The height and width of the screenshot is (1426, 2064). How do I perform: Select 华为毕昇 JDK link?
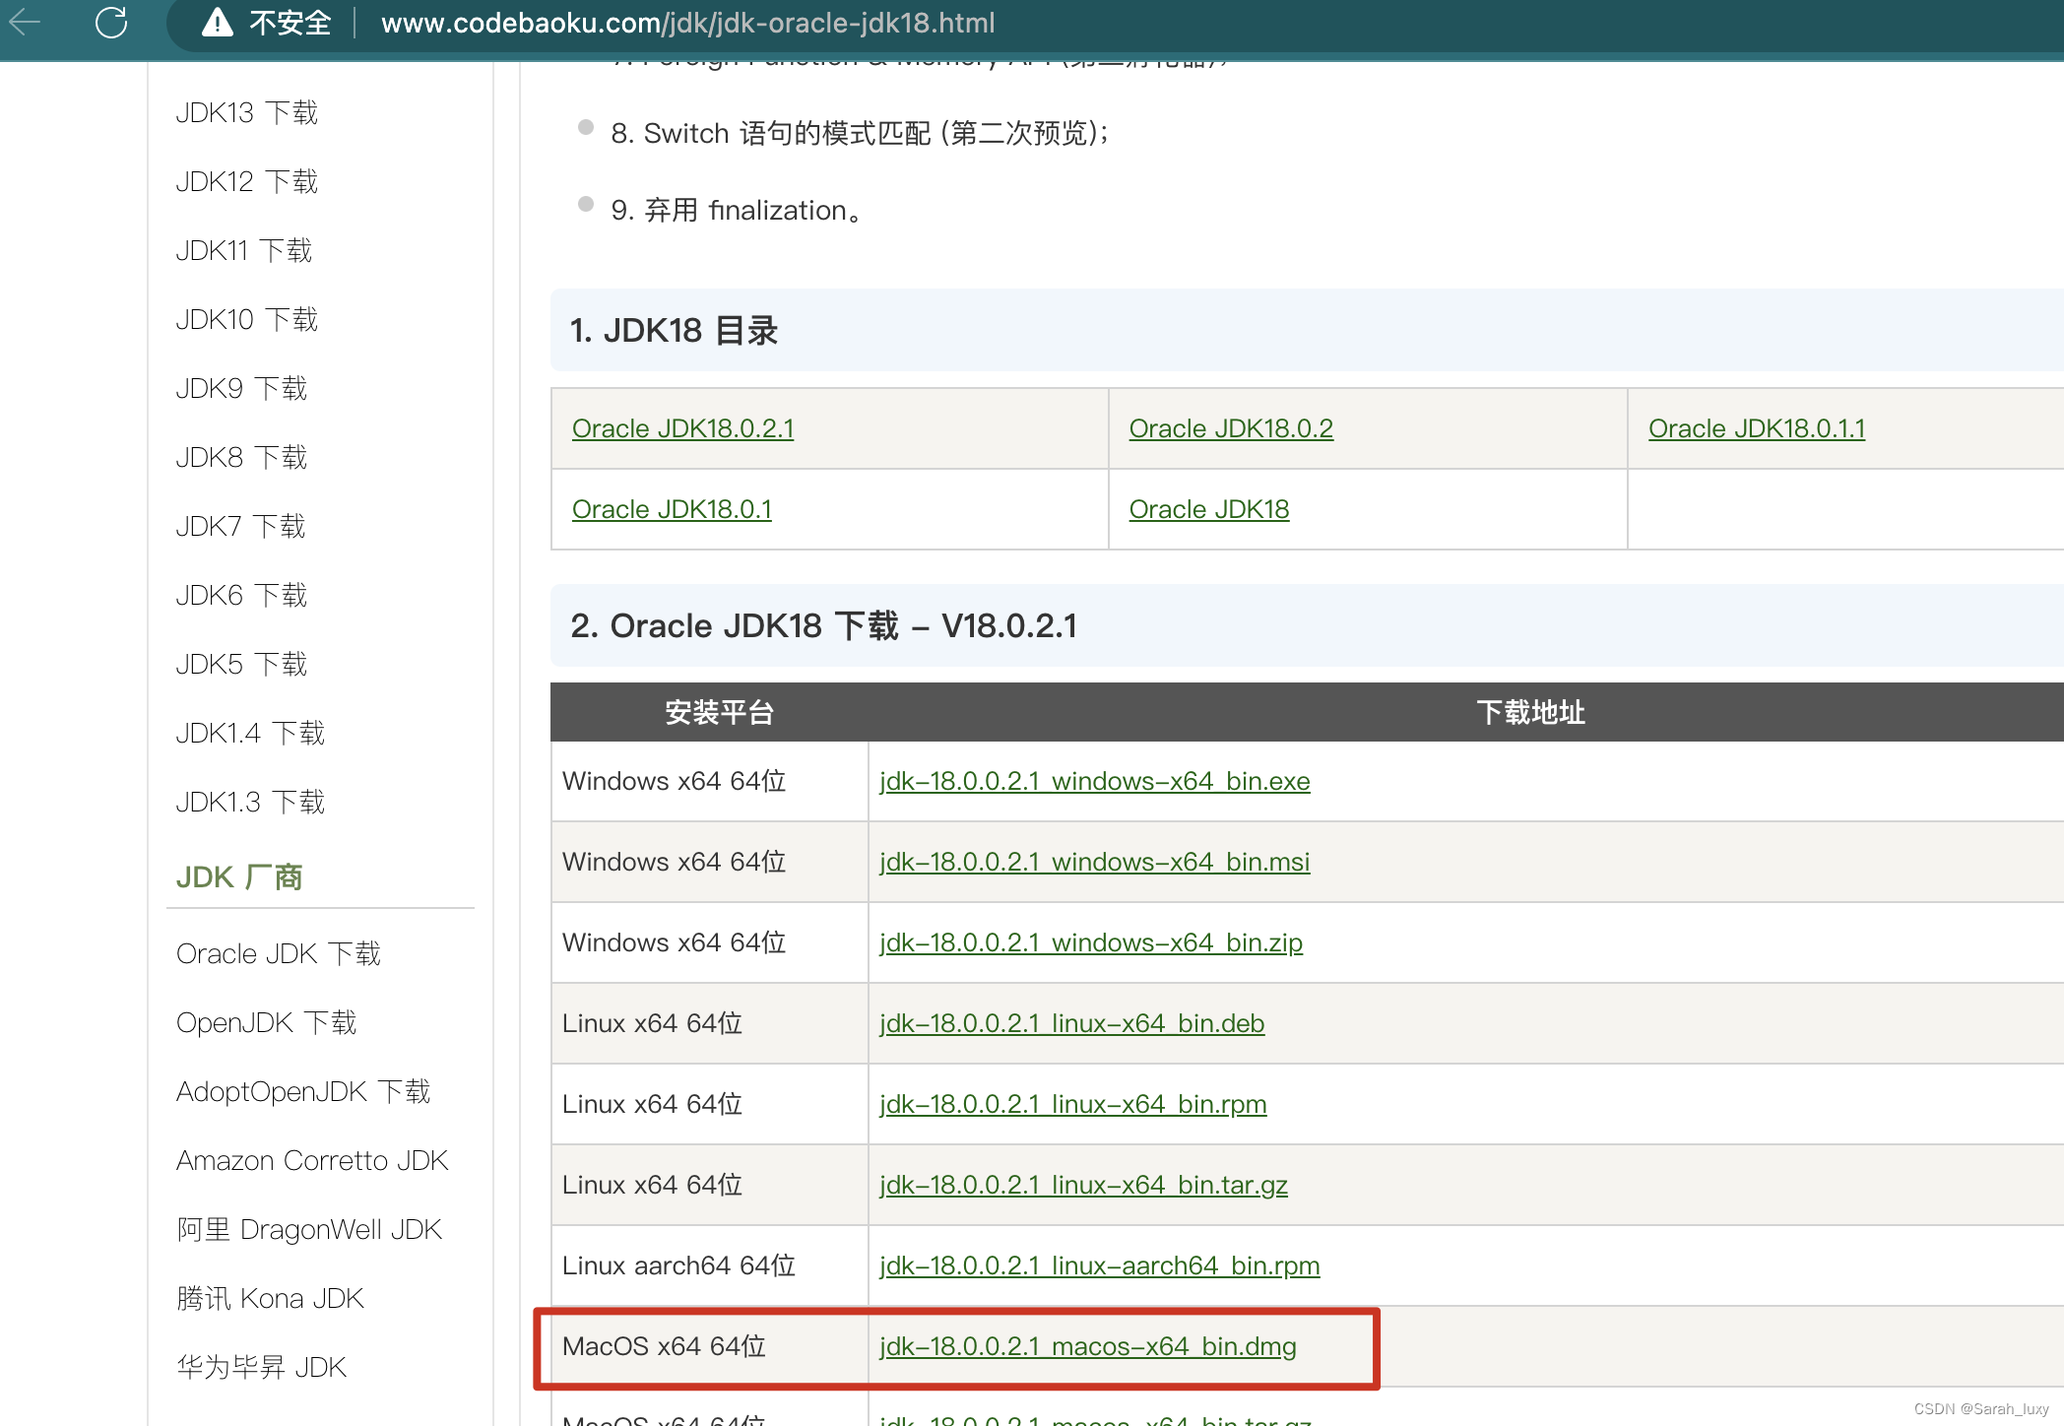[x=262, y=1368]
